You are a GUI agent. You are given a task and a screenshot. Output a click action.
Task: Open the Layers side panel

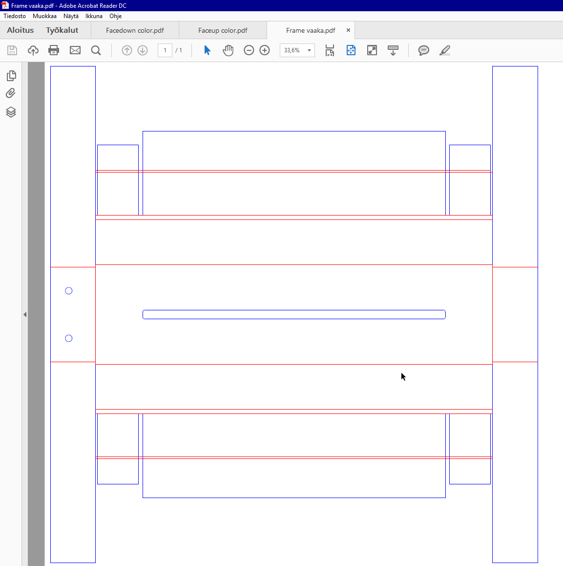(11, 112)
